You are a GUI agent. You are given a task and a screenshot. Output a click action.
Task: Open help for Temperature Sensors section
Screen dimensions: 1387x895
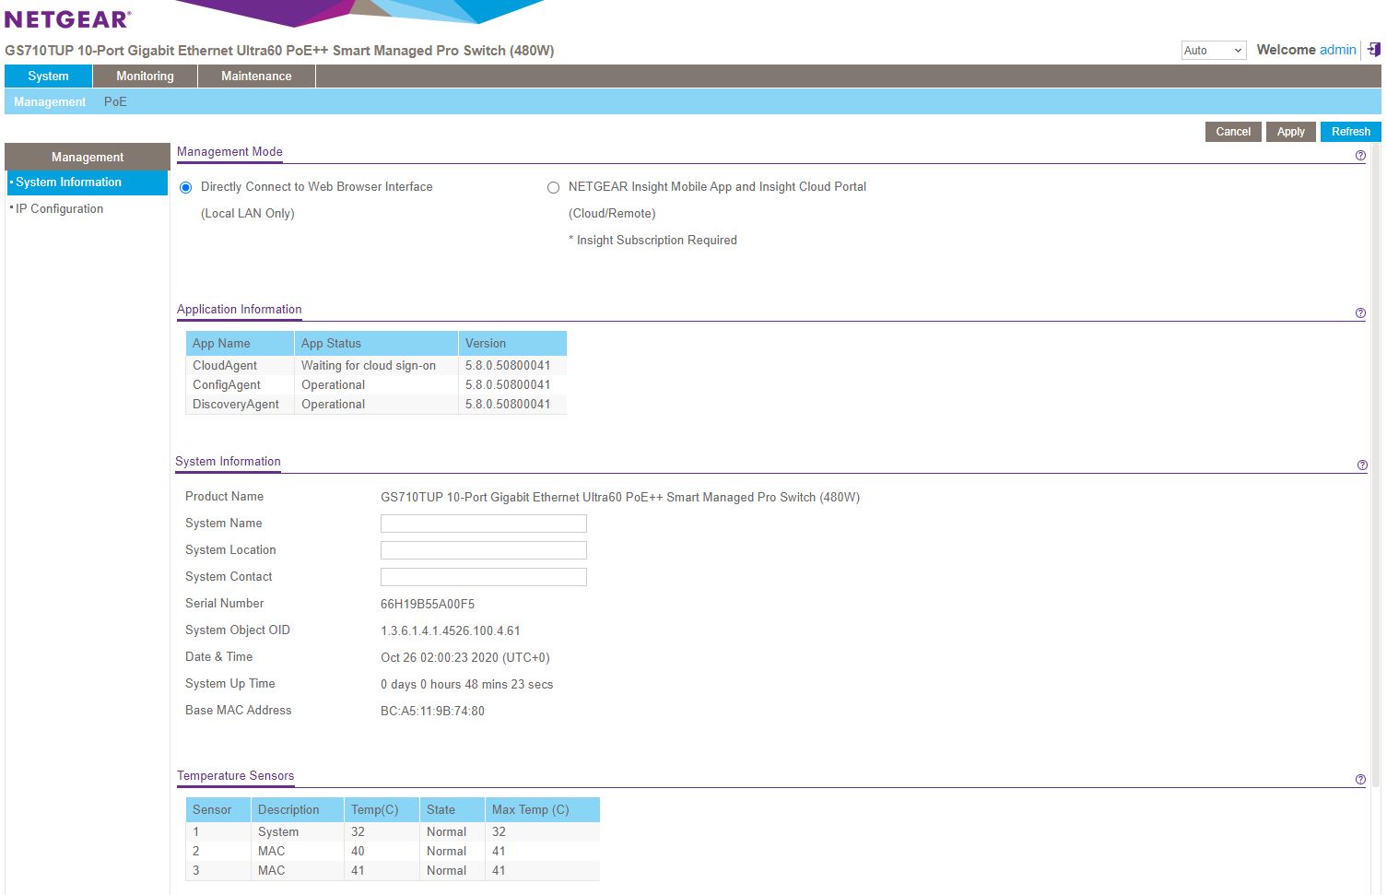pos(1360,780)
